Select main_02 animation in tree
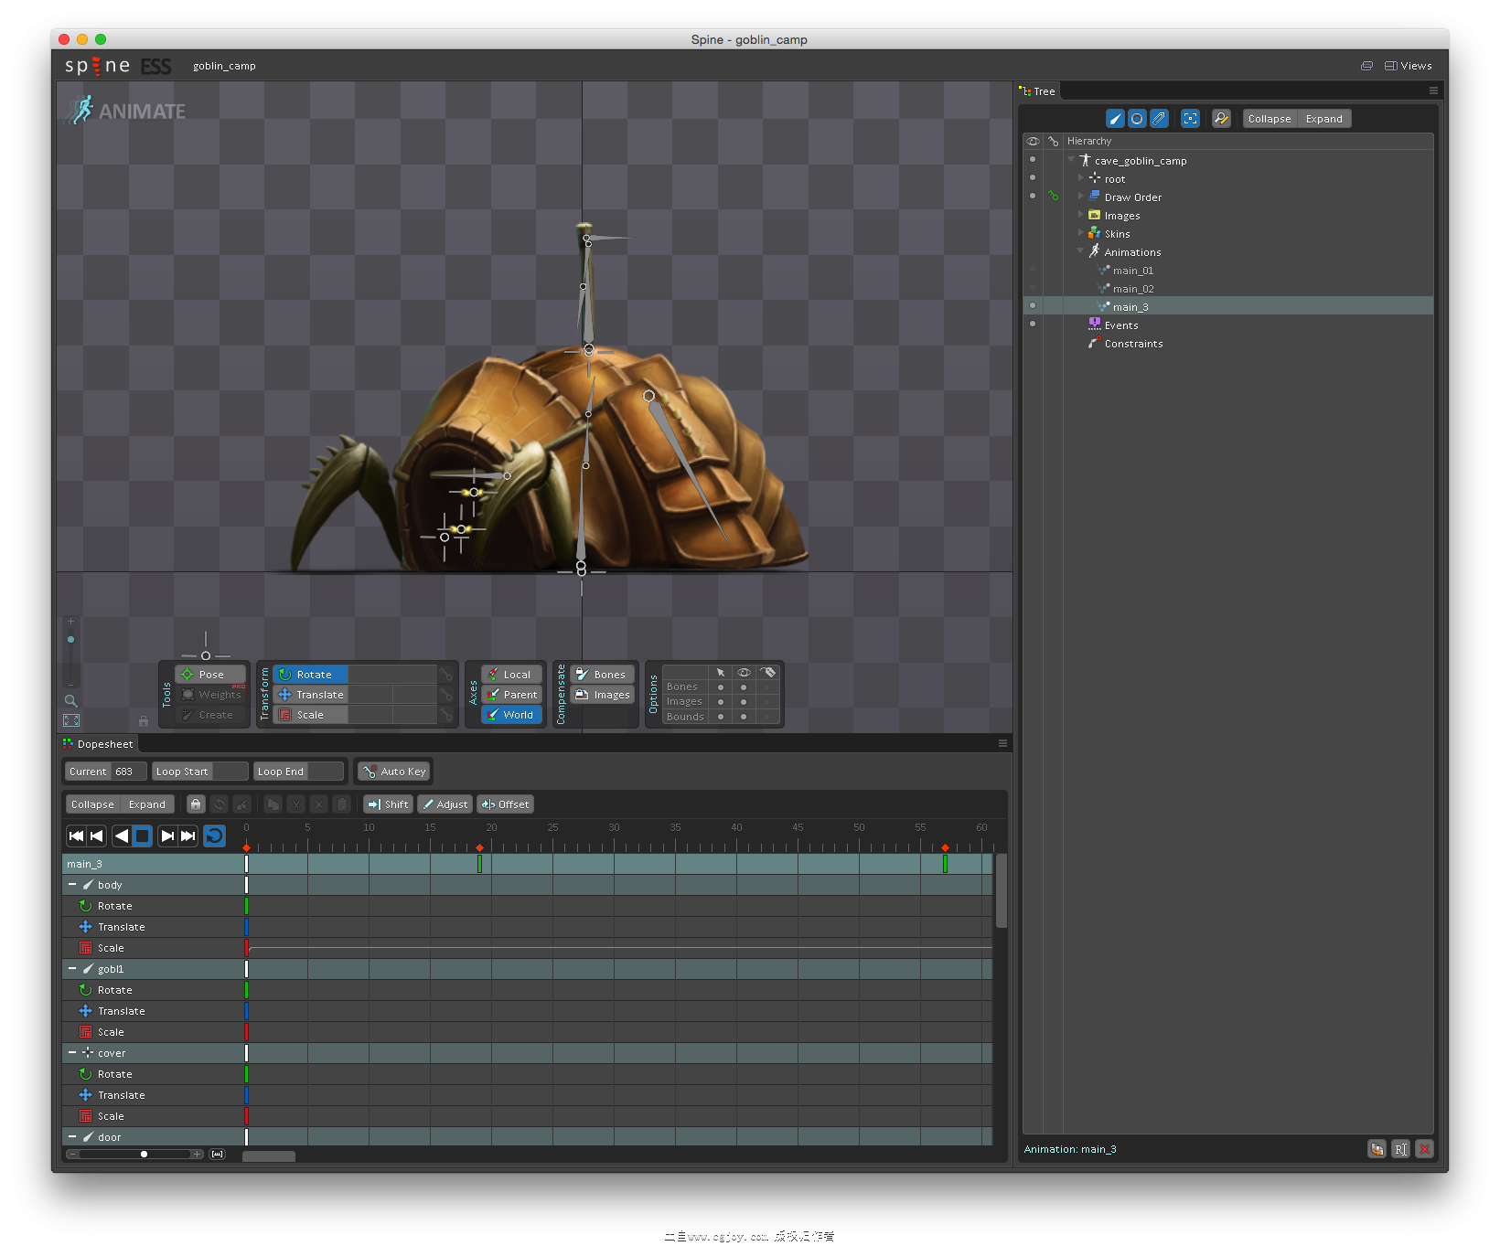This screenshot has height=1246, width=1500. 1132,289
